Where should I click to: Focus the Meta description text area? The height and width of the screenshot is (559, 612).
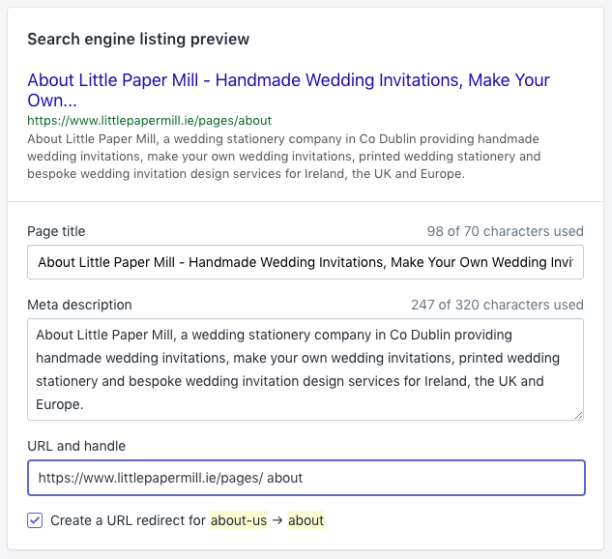[306, 369]
